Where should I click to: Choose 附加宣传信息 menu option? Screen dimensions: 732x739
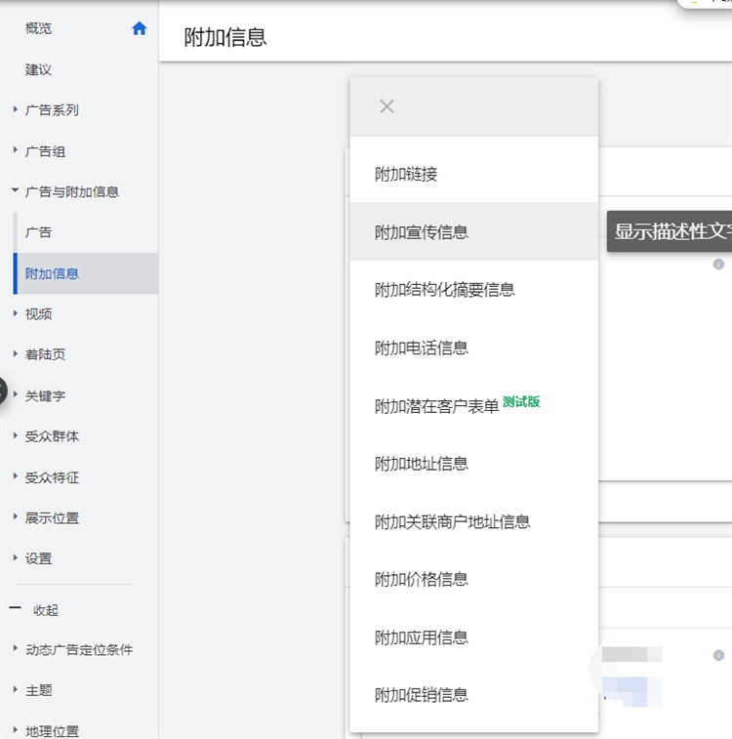click(474, 231)
